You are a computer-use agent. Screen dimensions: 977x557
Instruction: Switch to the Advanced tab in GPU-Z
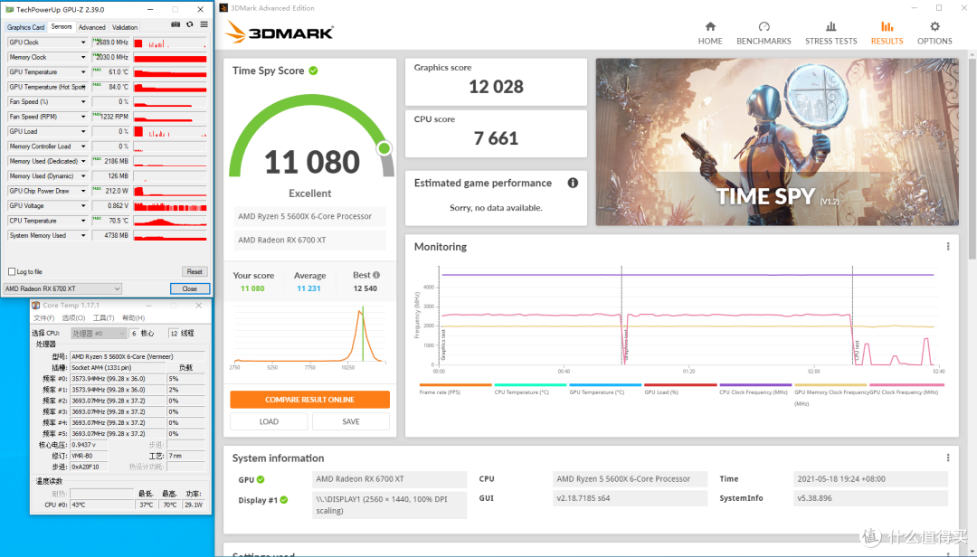tap(91, 27)
